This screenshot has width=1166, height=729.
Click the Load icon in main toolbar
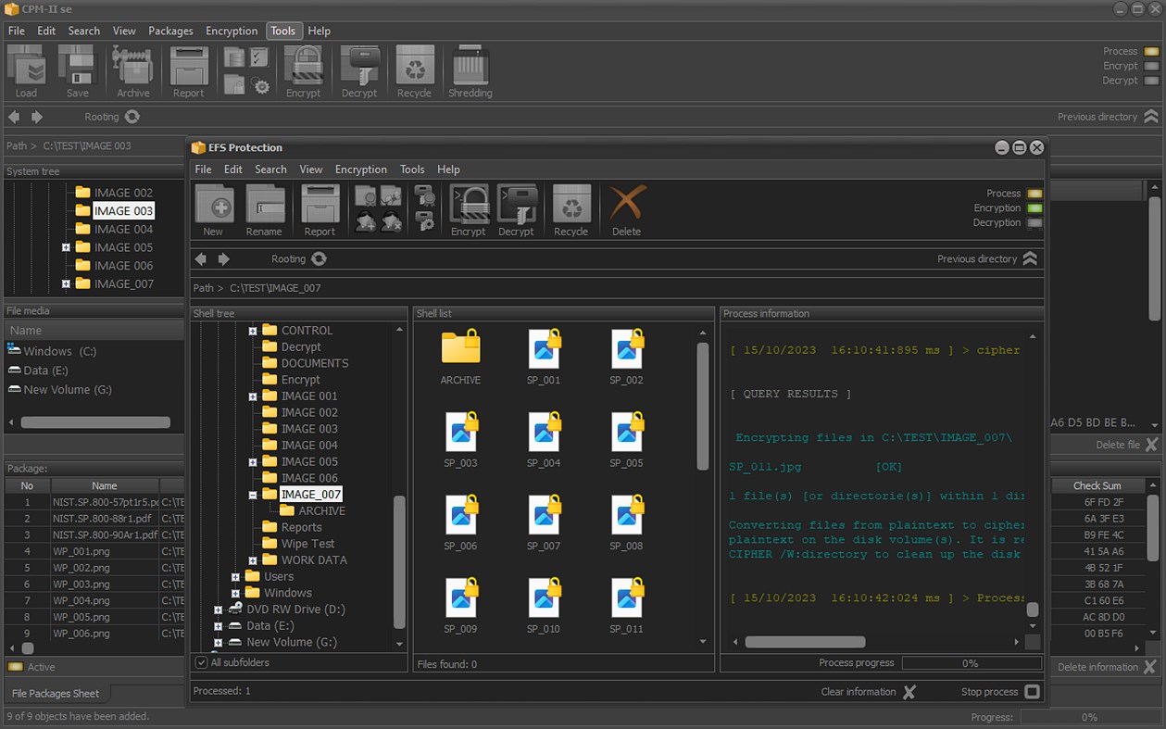tap(27, 65)
